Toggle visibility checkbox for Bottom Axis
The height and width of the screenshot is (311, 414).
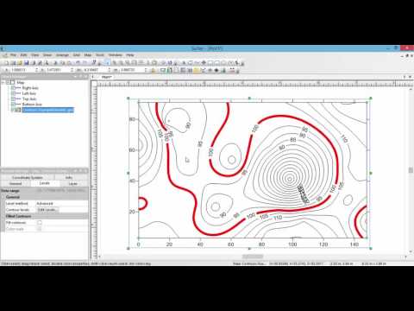point(13,105)
